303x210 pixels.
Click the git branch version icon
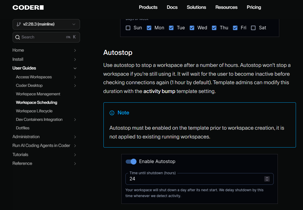point(19,24)
